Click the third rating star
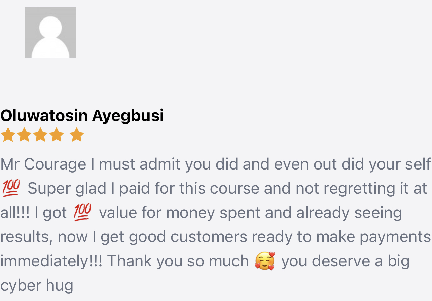Image resolution: width=432 pixels, height=301 pixels. (40, 135)
